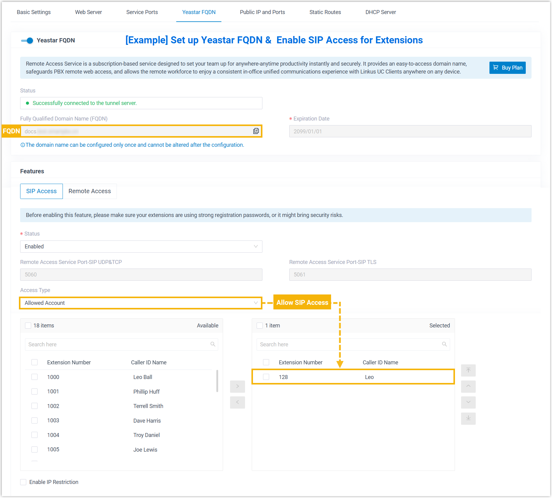Move extensions right to Selected list
552x498 pixels.
237,386
